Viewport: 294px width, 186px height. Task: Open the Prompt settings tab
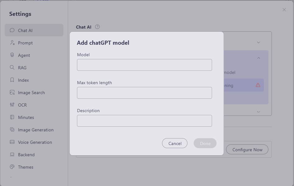[34, 43]
